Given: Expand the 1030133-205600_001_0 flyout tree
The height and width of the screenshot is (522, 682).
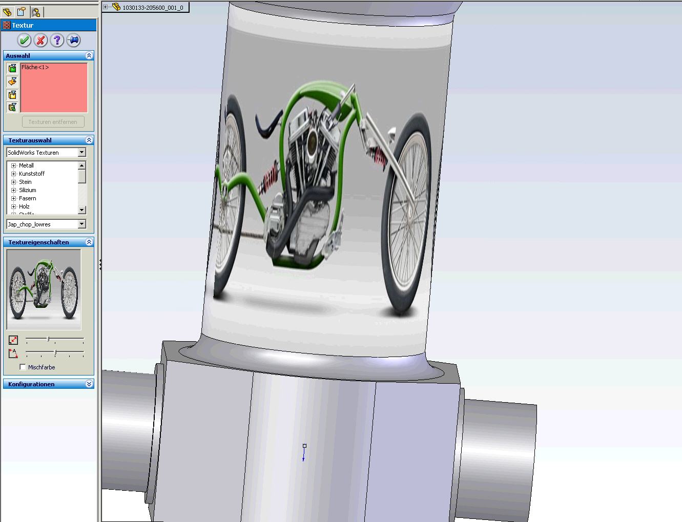Looking at the screenshot, I should coord(106,7).
